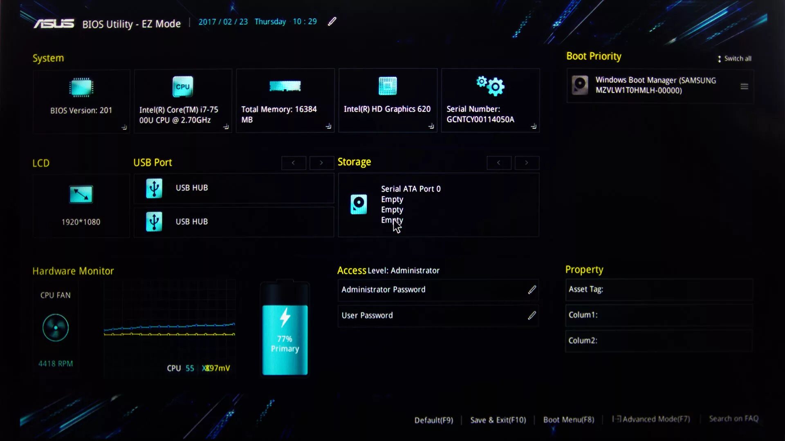Expand Storage right navigation arrow
Screen dimensions: 785x441
pos(527,163)
